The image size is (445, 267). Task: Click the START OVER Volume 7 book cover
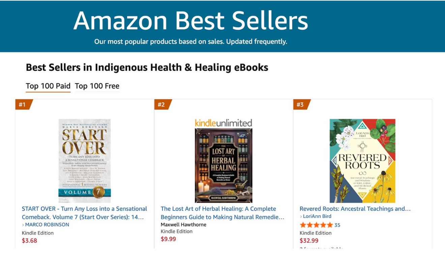85,161
